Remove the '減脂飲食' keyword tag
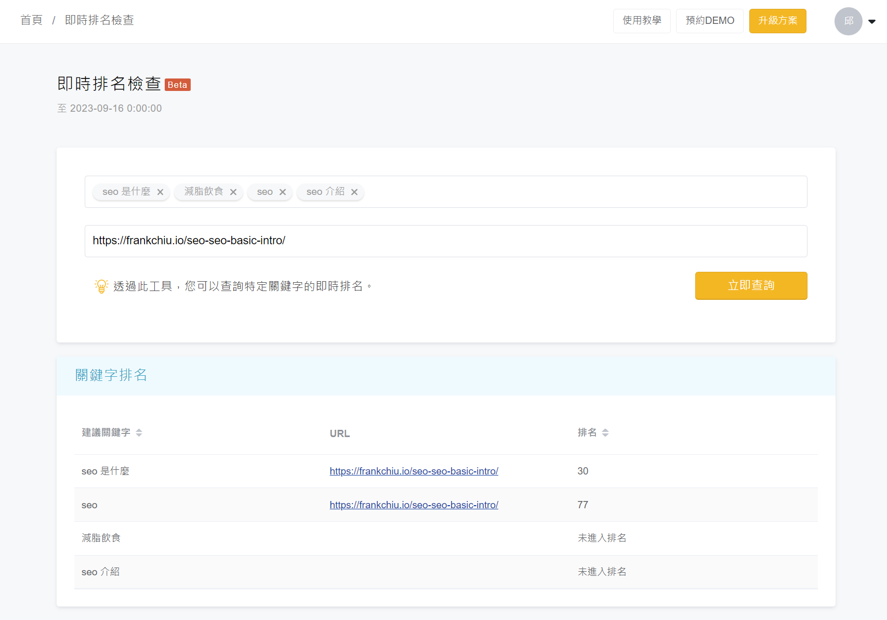The image size is (887, 620). [x=233, y=192]
